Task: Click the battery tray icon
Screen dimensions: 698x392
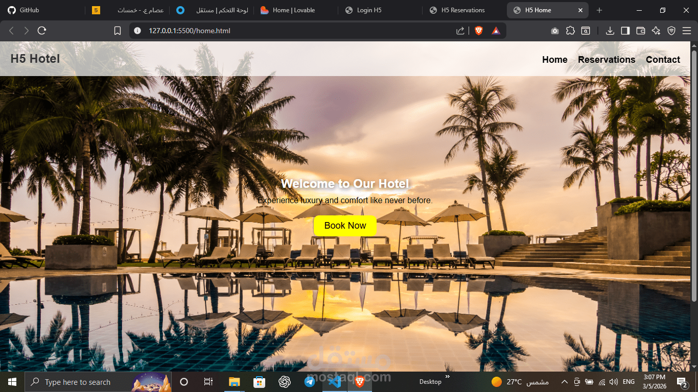Action: [589, 382]
